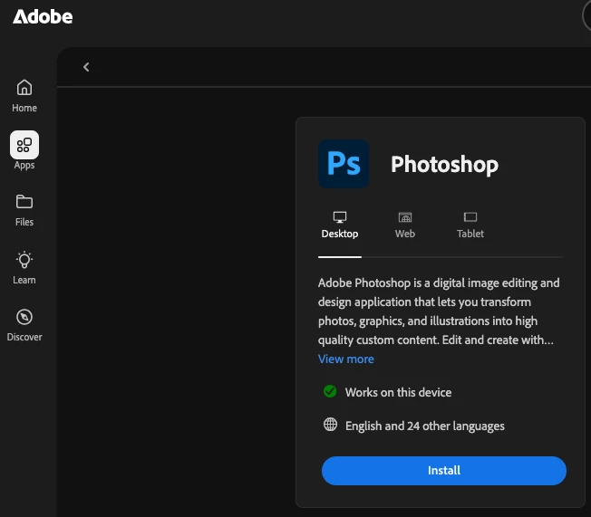Screen dimensions: 591x517
Task: Click the Adobe logo
Action: [43, 17]
